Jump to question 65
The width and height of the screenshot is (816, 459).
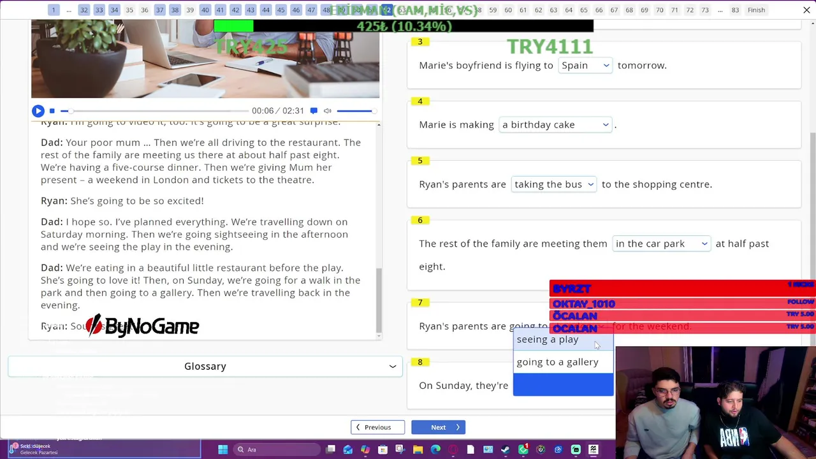coord(584,10)
